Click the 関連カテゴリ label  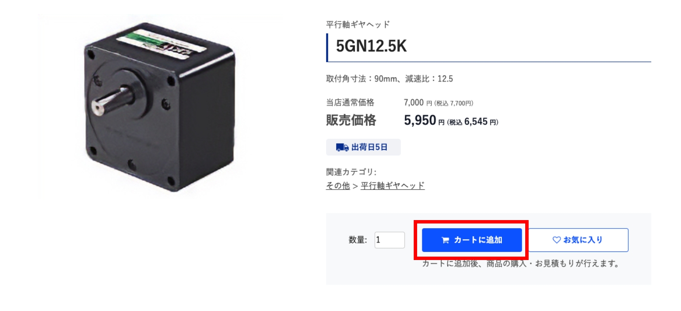(351, 172)
